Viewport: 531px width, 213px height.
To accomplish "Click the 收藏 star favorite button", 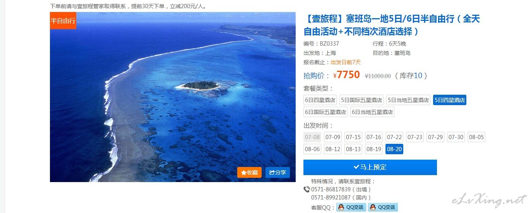I will tap(249, 172).
